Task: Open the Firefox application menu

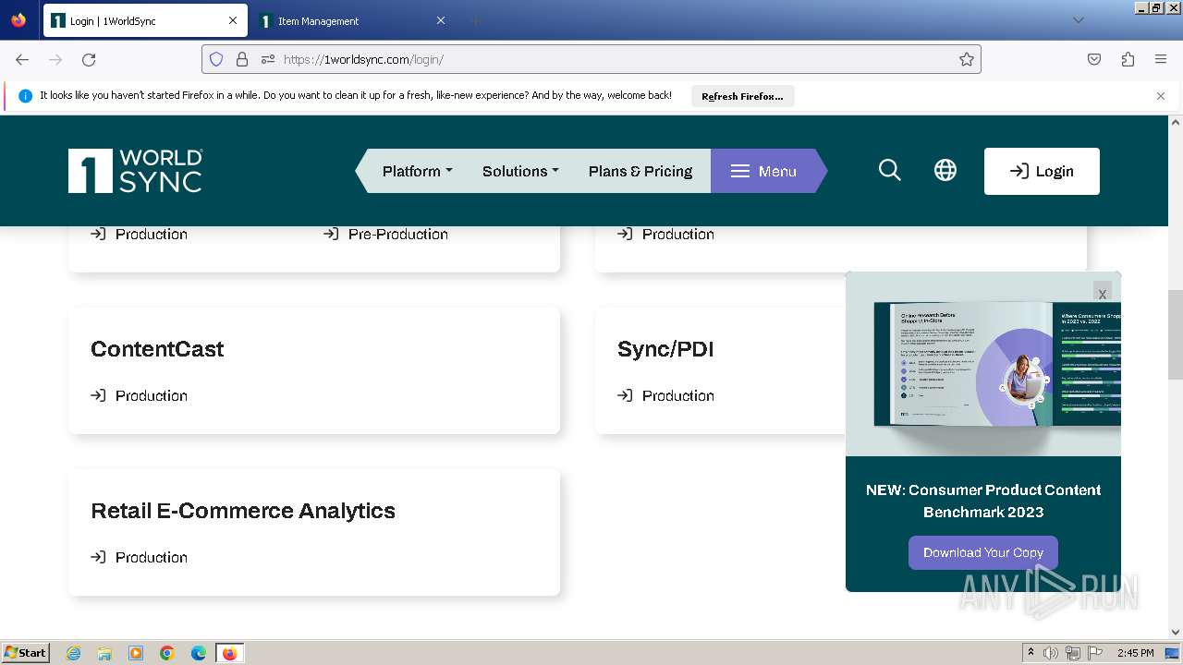Action: pyautogui.click(x=1161, y=59)
